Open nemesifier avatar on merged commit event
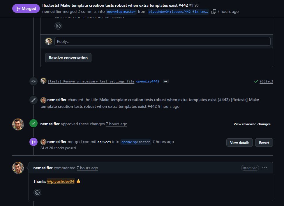This screenshot has width=284, height=206. (x=43, y=142)
